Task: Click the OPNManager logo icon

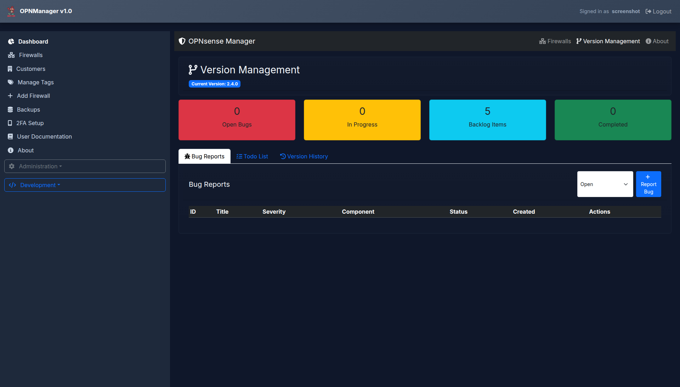Action: pos(11,11)
